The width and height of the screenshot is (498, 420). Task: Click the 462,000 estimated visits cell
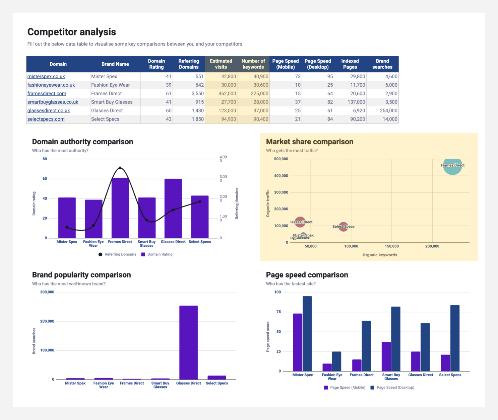click(221, 93)
